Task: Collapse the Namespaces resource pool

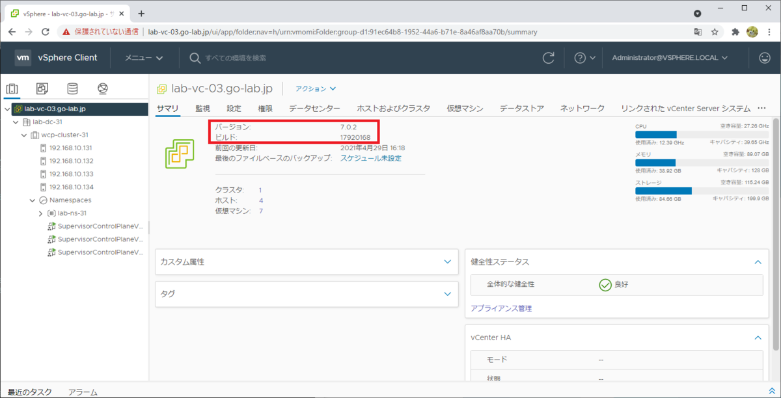Action: [x=33, y=200]
